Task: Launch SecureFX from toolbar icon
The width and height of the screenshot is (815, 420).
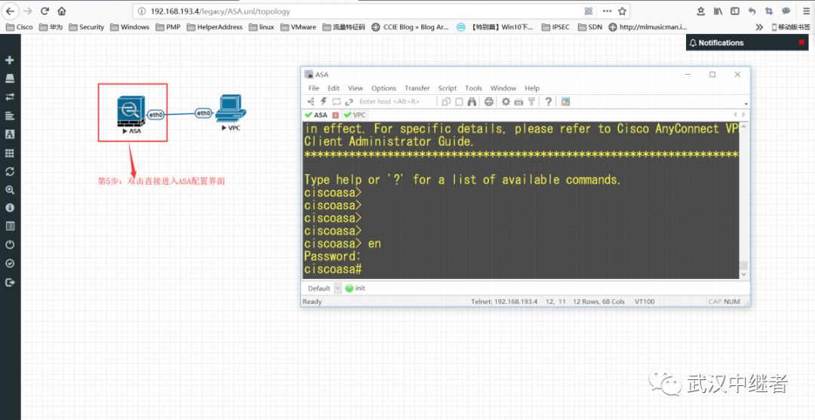Action: 565,102
